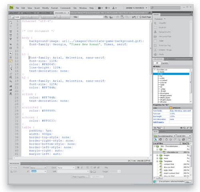Image resolution: width=200 pixels, height=192 pixels.
Task: Expand the images folder in Files panel
Action: [x=157, y=155]
